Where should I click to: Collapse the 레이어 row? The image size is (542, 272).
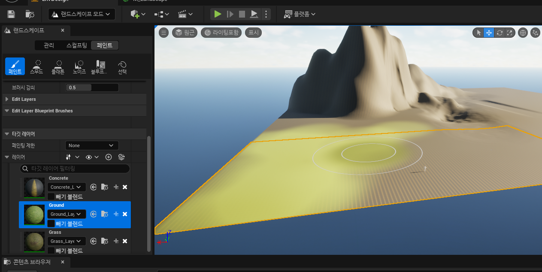pyautogui.click(x=7, y=157)
